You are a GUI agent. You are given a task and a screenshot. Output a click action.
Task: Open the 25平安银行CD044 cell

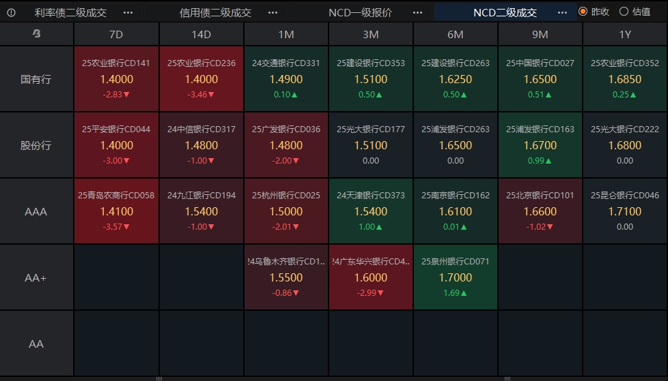[x=116, y=145]
